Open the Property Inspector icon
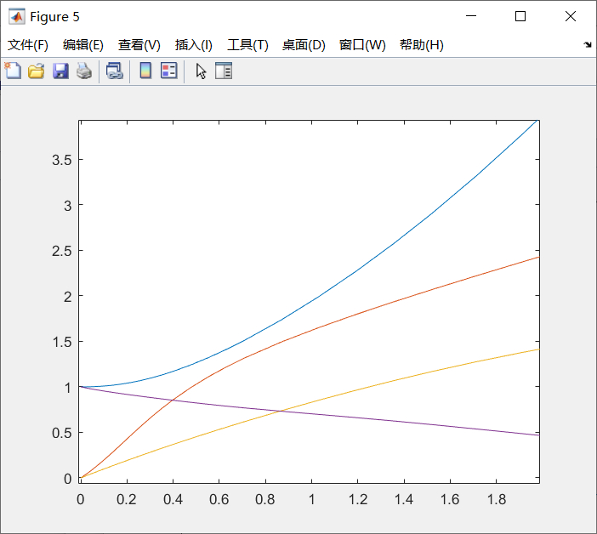This screenshot has width=597, height=534. (224, 71)
